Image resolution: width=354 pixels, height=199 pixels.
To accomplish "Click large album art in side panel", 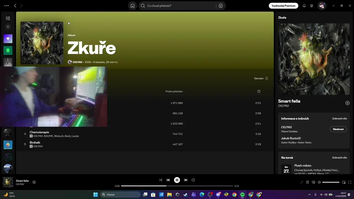I will pyautogui.click(x=314, y=59).
